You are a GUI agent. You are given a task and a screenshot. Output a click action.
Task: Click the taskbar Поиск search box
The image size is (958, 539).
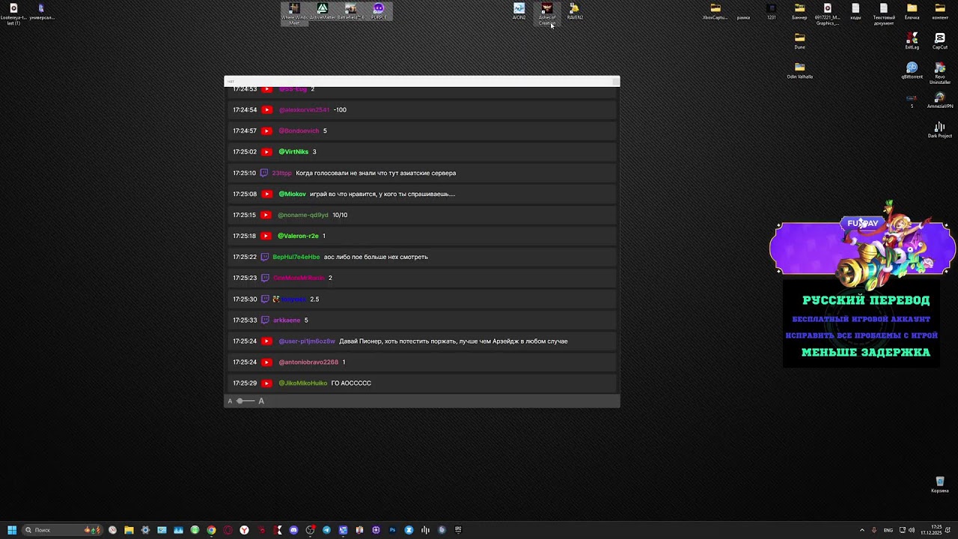click(x=63, y=530)
